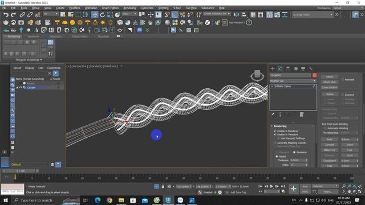Open the Display panel monitor icon
This screenshot has height=205, width=365.
[303, 68]
